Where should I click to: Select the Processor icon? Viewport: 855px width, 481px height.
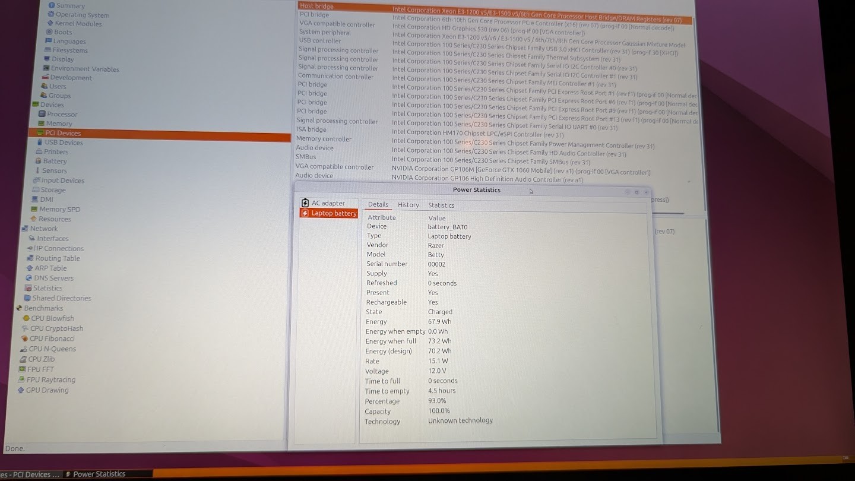click(42, 114)
